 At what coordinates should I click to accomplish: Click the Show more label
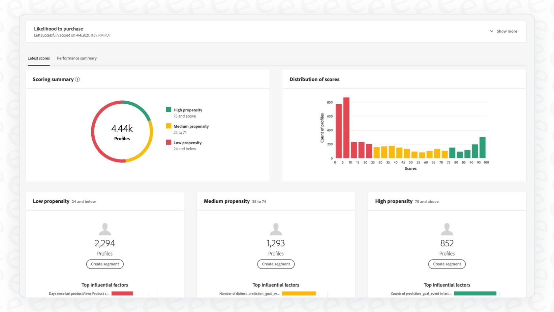point(507,31)
